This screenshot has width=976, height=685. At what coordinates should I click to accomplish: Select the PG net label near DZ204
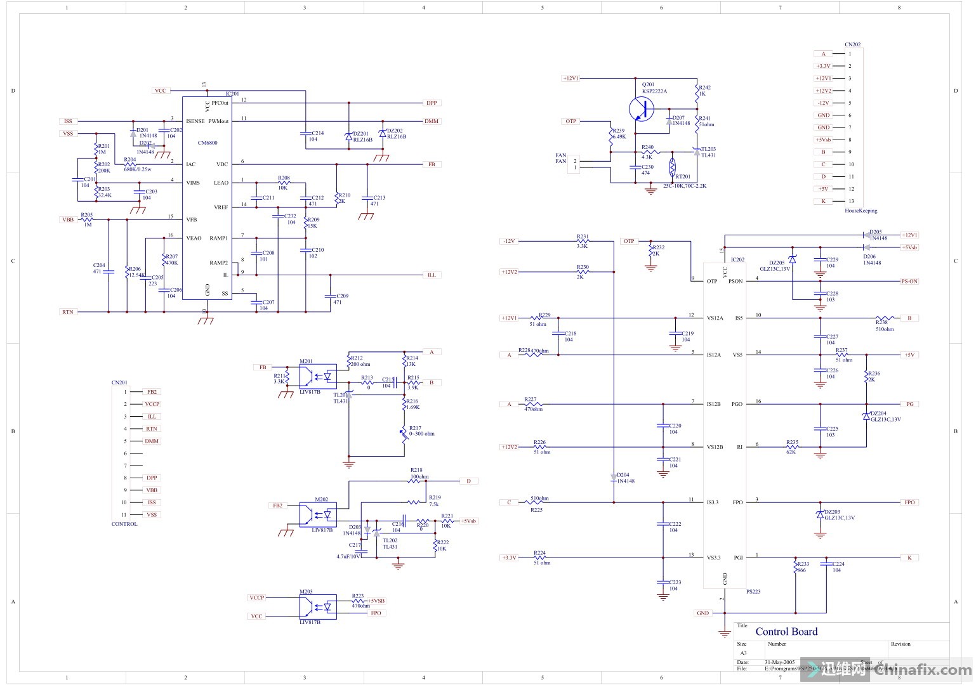pos(909,404)
